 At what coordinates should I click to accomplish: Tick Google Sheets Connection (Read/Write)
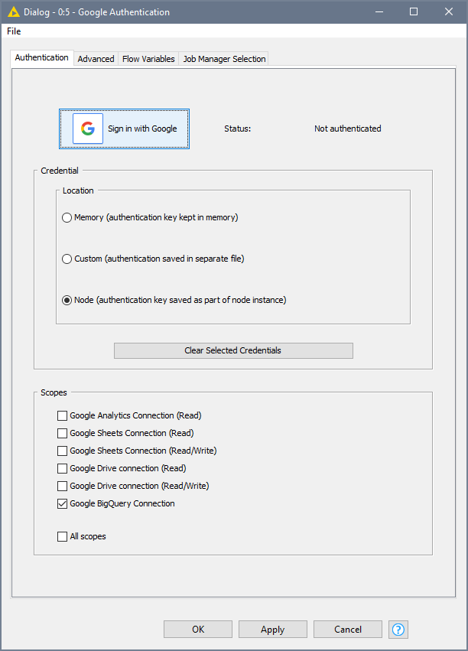click(62, 451)
